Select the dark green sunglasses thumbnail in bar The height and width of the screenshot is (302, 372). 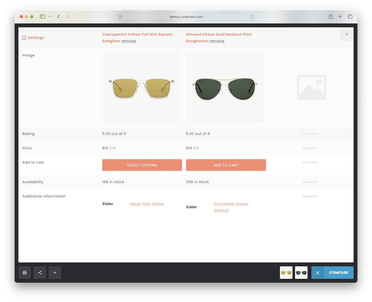301,273
